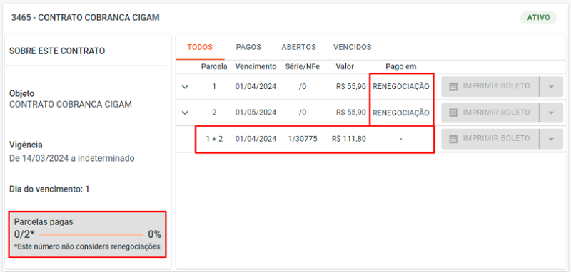This screenshot has width=571, height=272.
Task: Open boleto dropdown arrow for parcela 2
Action: click(551, 113)
